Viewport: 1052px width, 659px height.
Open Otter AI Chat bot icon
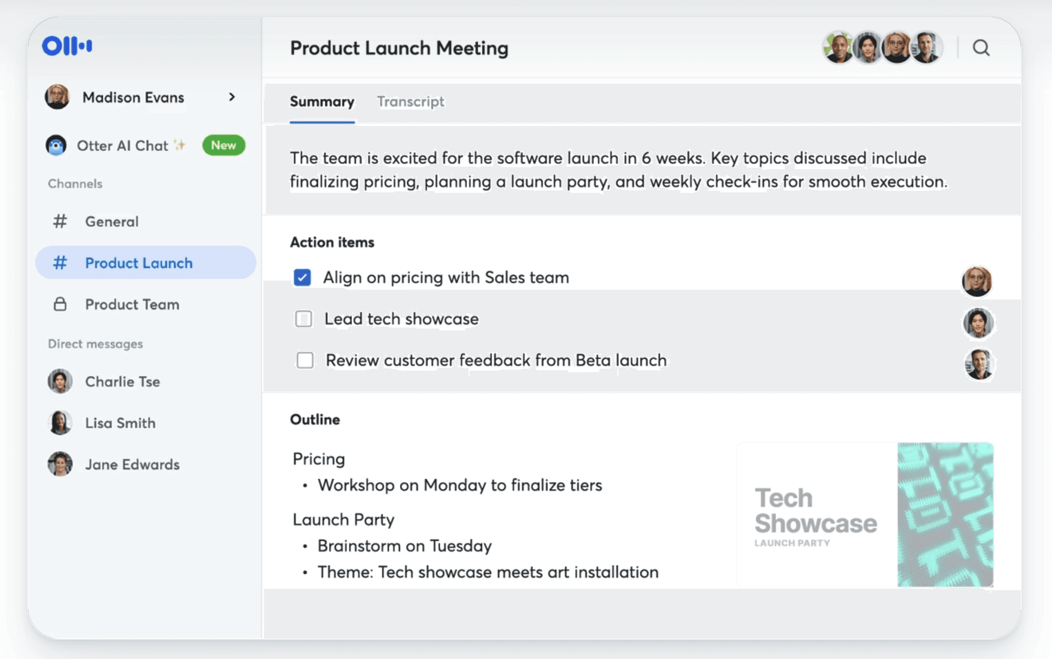[x=56, y=145]
